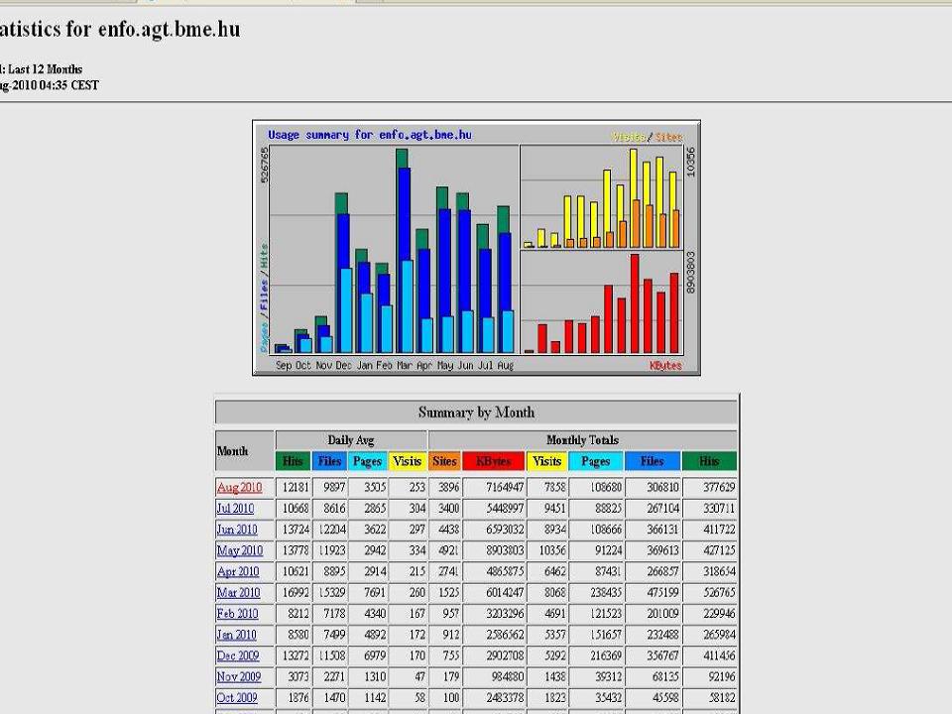Viewport: 952px width, 714px height.
Task: Click the Mar 2010 daily hits value 16992
Action: coord(296,593)
